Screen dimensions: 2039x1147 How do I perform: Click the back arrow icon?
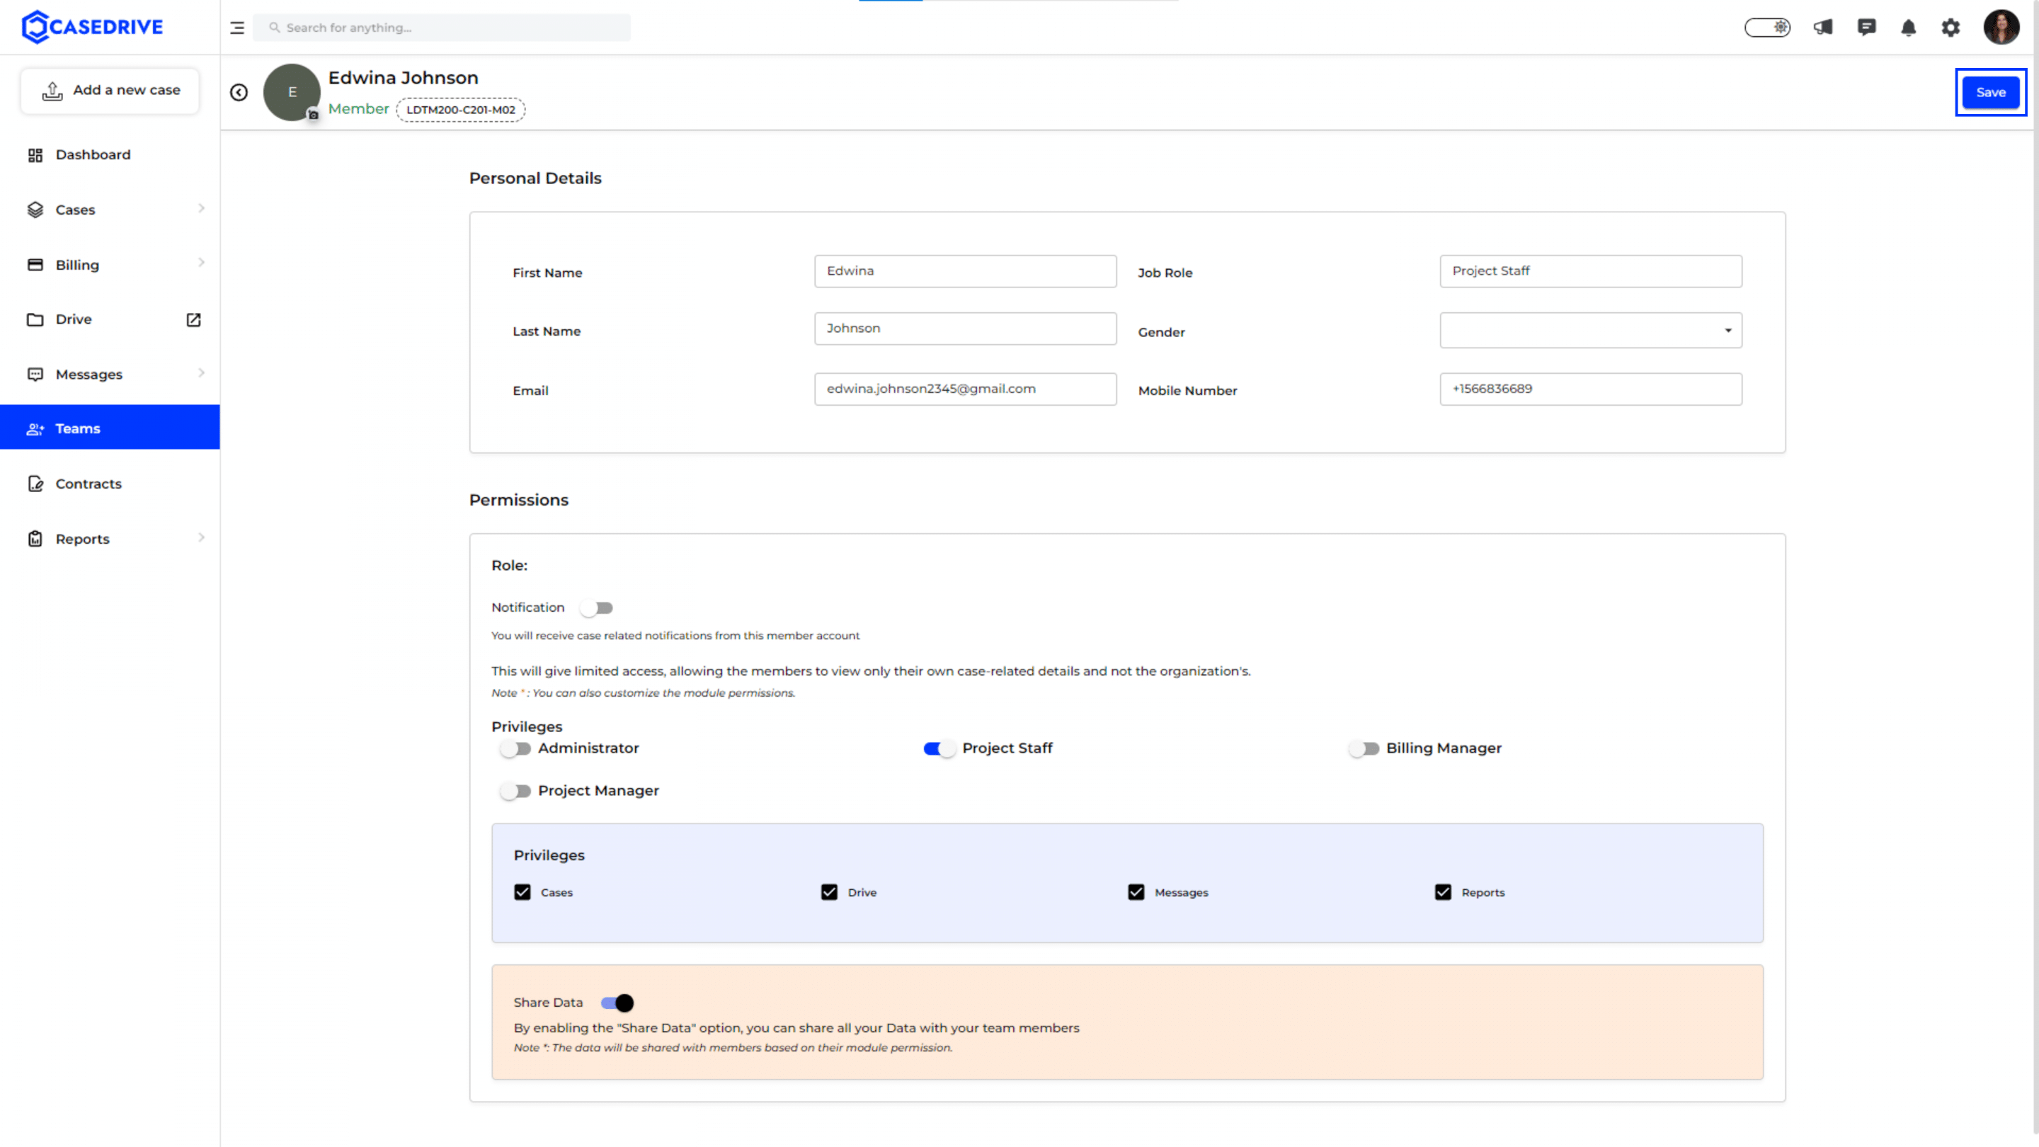pos(239,93)
